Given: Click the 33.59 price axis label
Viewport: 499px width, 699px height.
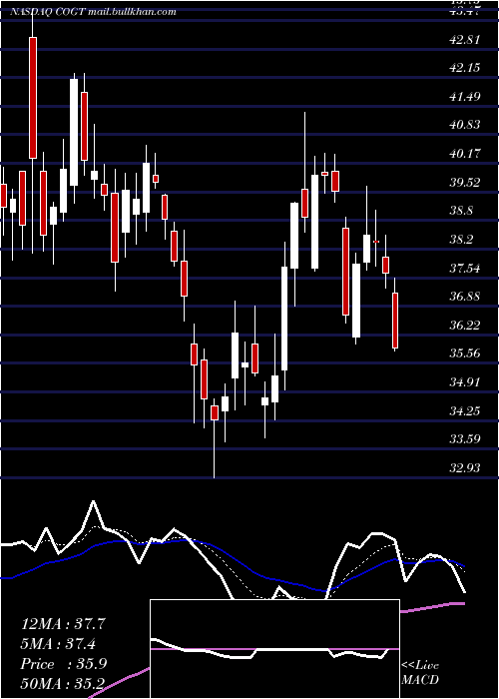Looking at the screenshot, I should pyautogui.click(x=465, y=439).
